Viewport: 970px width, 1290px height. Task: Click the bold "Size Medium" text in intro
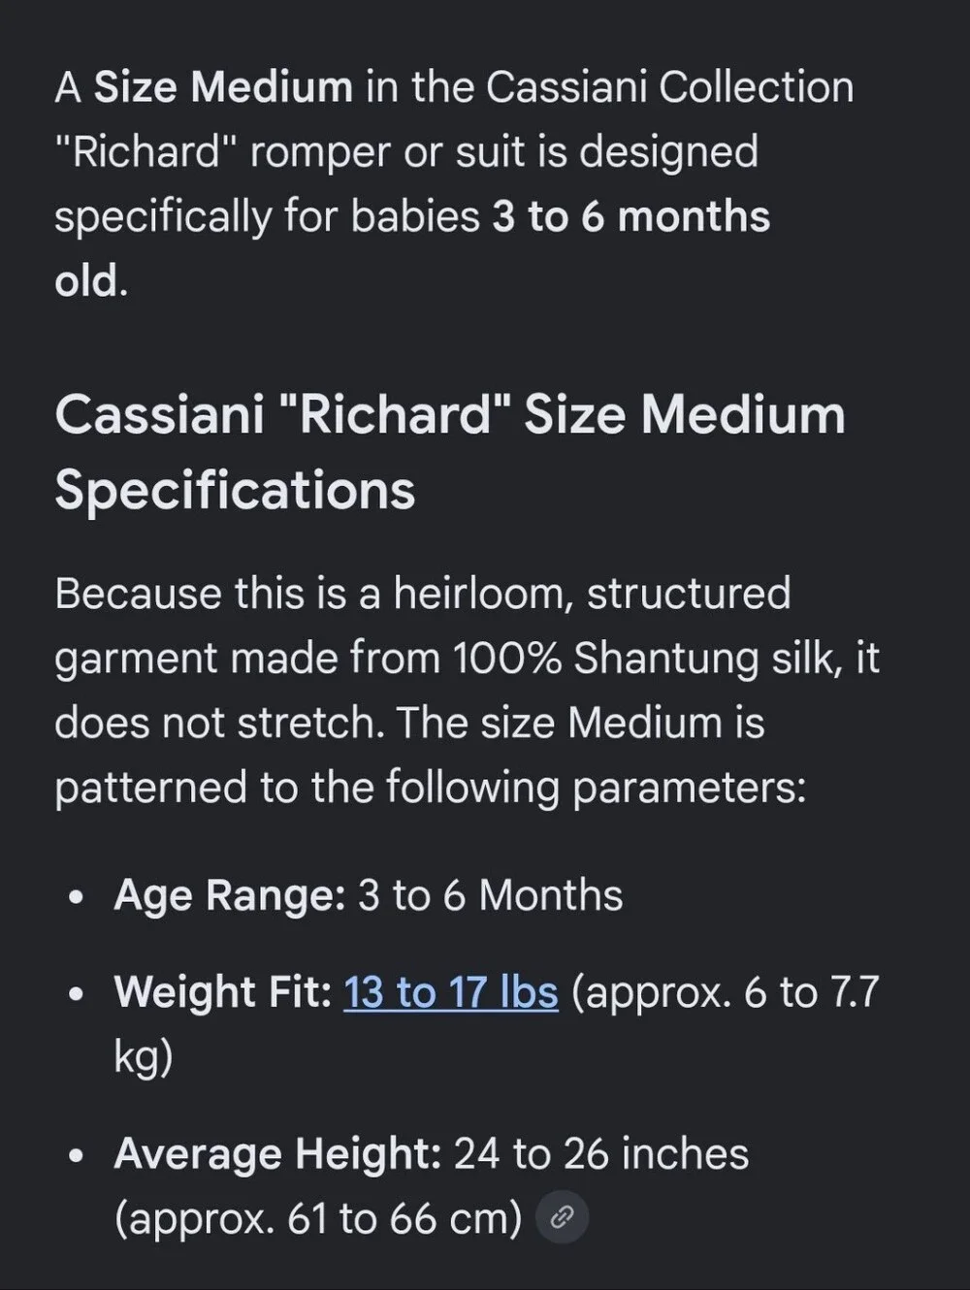pyautogui.click(x=223, y=87)
